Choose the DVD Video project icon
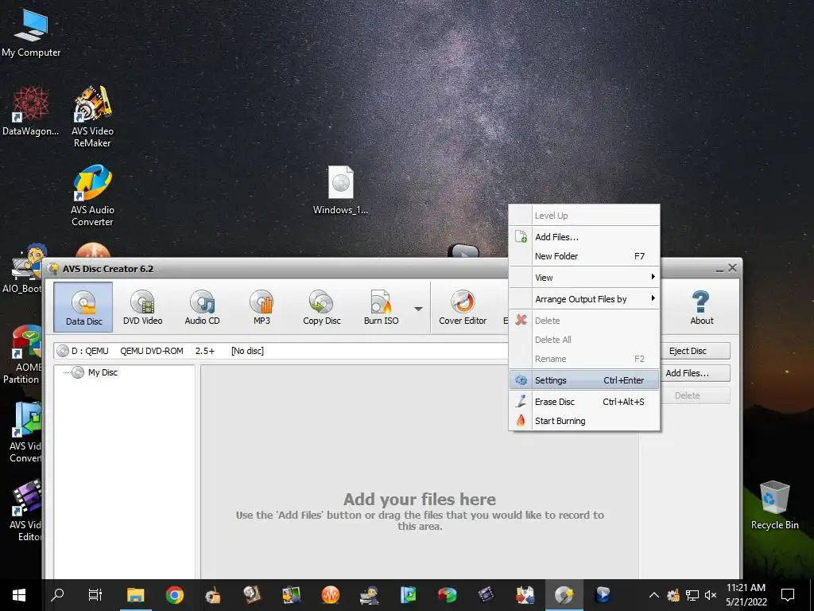The height and width of the screenshot is (611, 814). (143, 307)
